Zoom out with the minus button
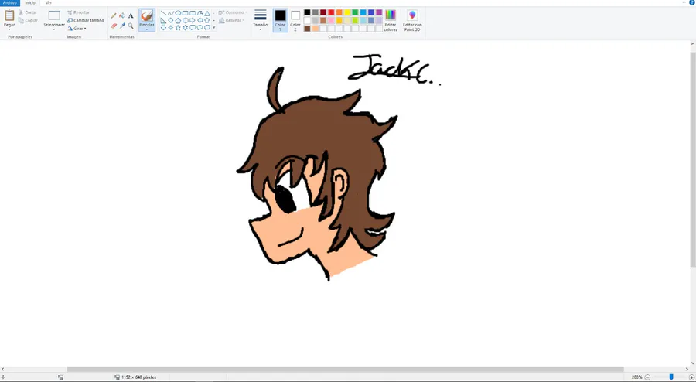The width and height of the screenshot is (696, 382). [x=647, y=377]
